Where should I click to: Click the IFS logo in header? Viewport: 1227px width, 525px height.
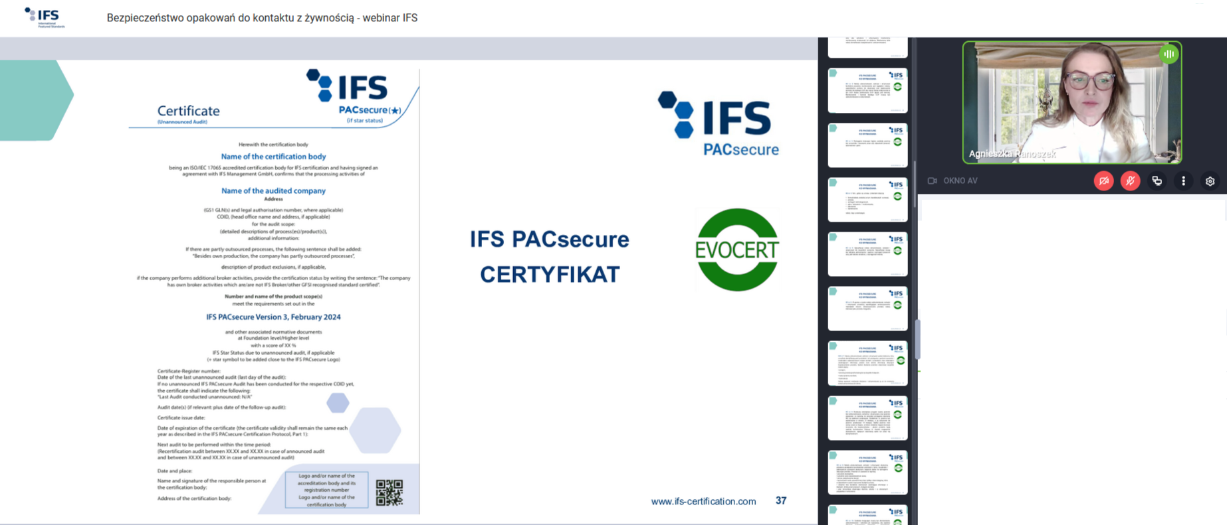tap(45, 17)
